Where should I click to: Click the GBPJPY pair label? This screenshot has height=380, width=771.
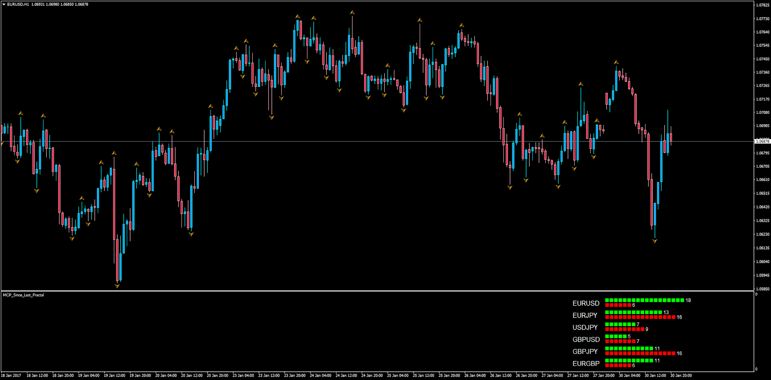pyautogui.click(x=585, y=351)
